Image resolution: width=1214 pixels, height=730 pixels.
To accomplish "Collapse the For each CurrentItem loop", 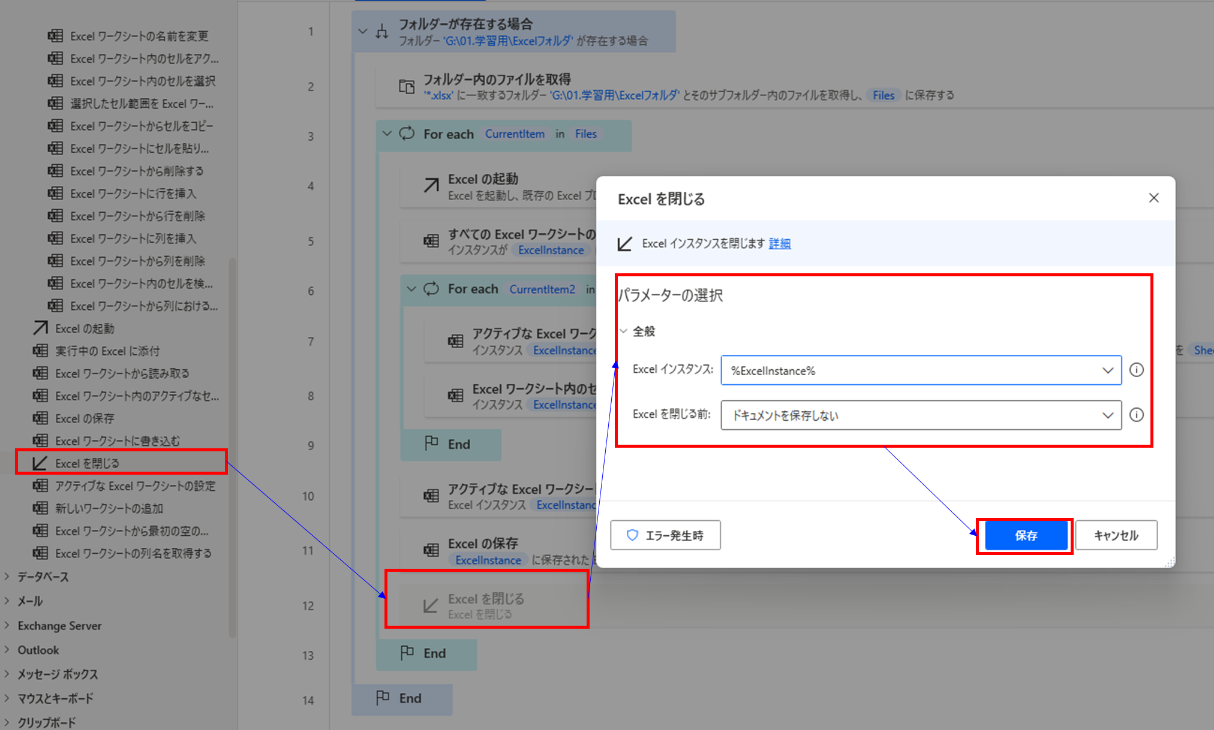I will tap(387, 134).
